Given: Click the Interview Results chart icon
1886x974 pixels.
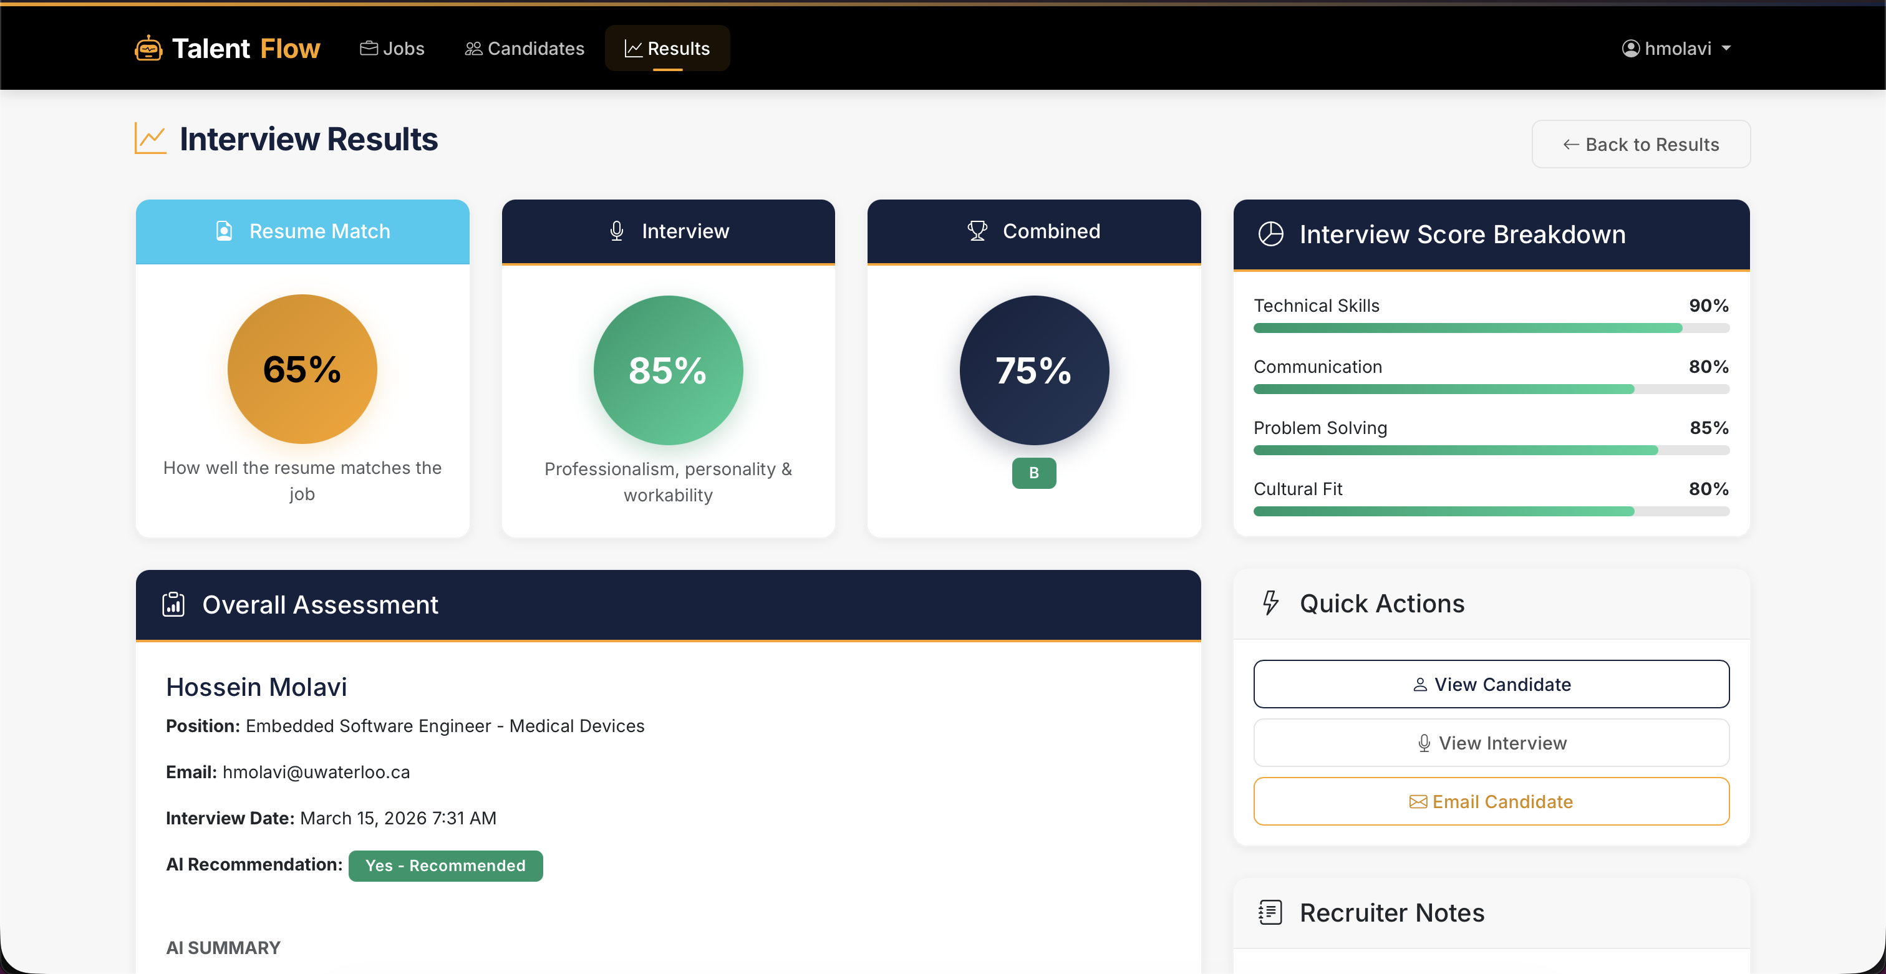Looking at the screenshot, I should [x=151, y=138].
